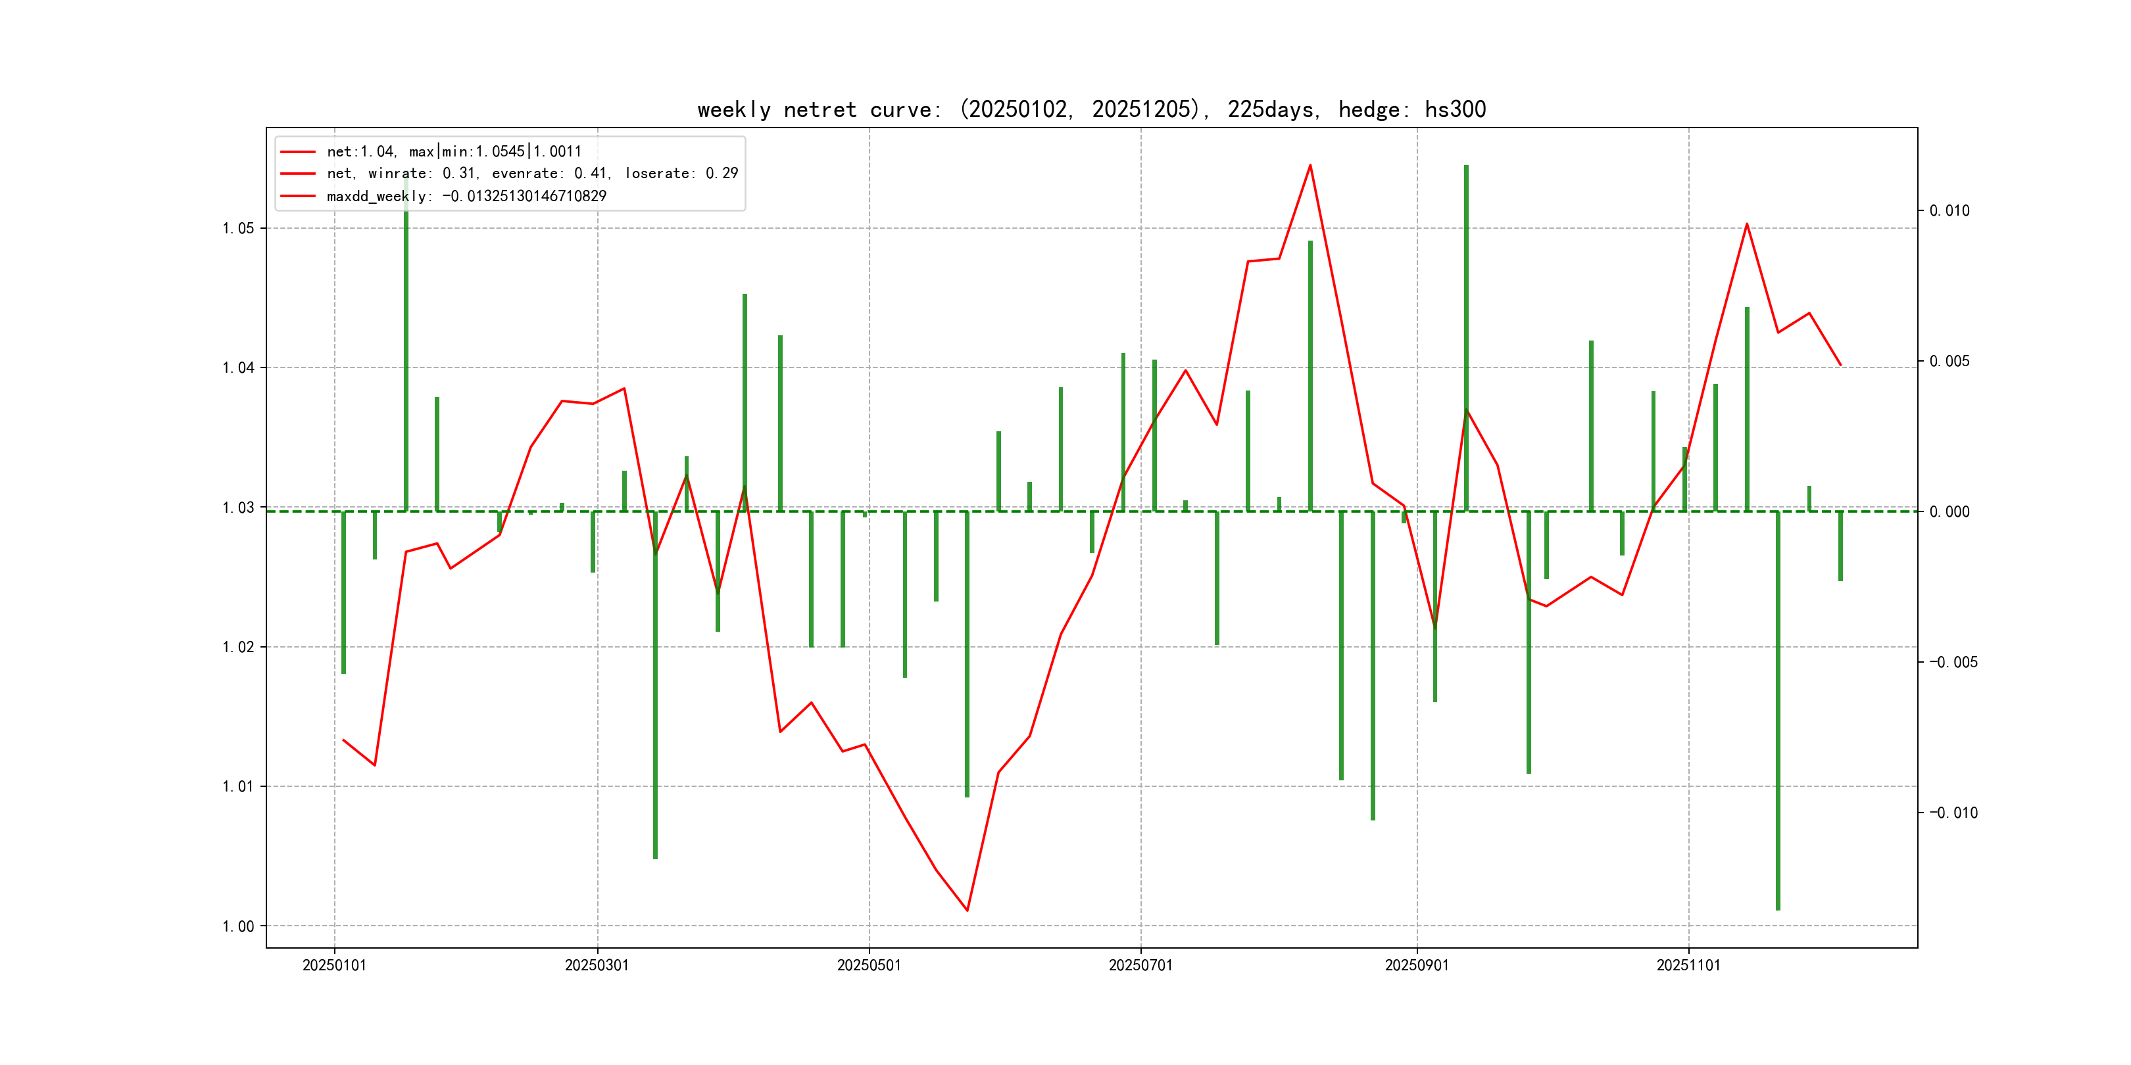Click the -0.010 right y-axis tick label
The height and width of the screenshot is (1065, 2131).
click(1953, 813)
